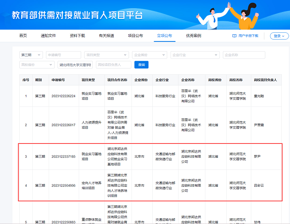
Task: Expand the 项目类型 dropdown
Action: click(106, 55)
